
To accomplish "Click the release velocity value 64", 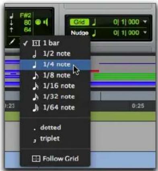I will click(x=27, y=30).
